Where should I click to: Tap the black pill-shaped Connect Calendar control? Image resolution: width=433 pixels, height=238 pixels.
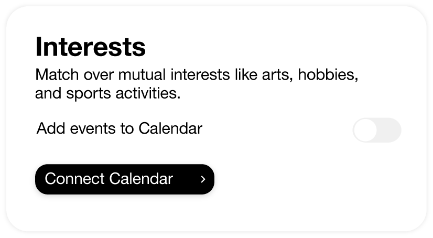coord(125,179)
